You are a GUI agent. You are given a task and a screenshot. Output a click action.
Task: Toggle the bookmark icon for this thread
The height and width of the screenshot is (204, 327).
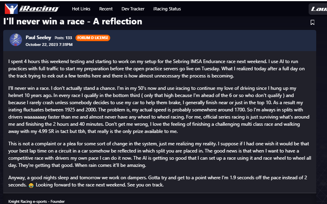point(312,22)
